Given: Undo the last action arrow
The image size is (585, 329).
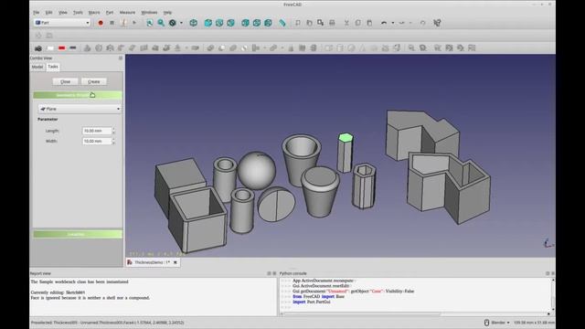Looking at the screenshot, I should coord(384,23).
